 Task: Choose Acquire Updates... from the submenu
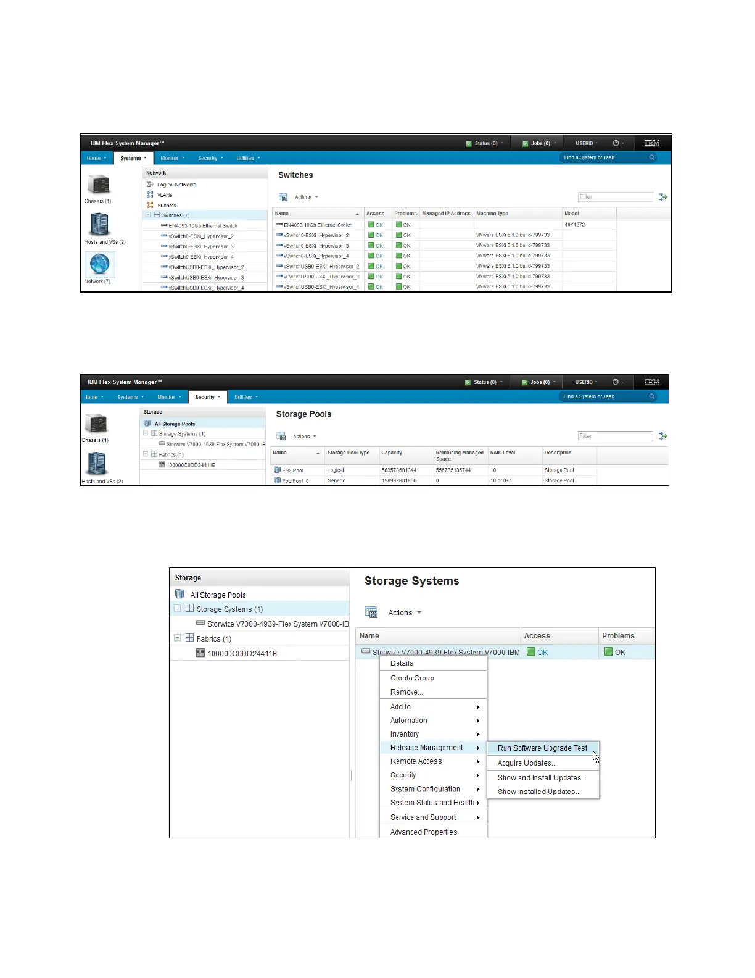pos(543,763)
